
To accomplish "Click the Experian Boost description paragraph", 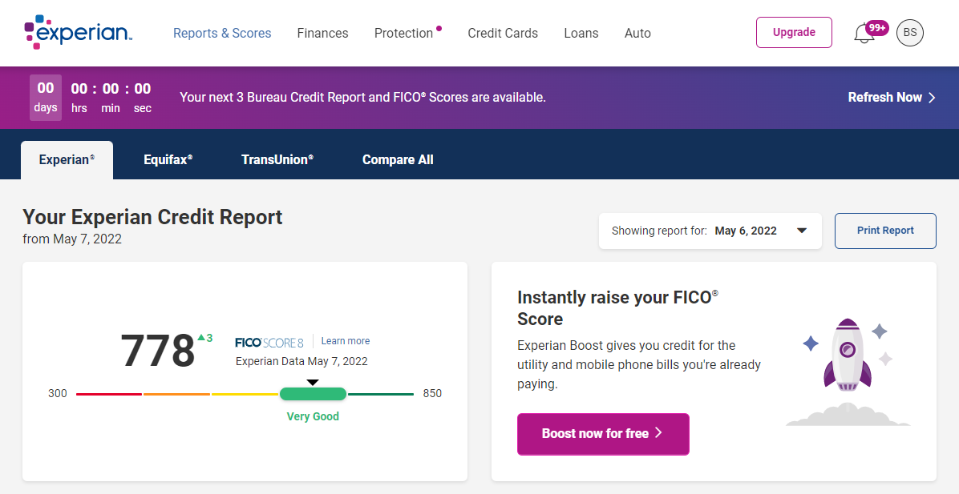I will click(639, 364).
